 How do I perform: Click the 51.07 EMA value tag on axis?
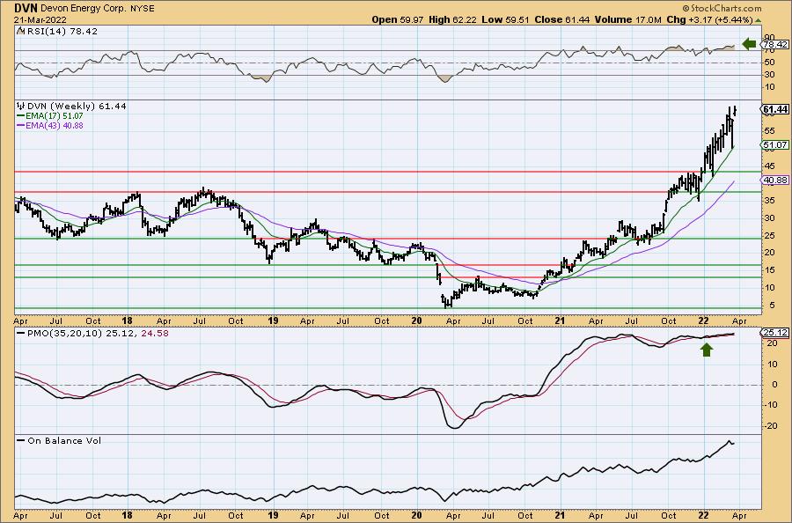[775, 145]
